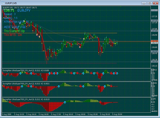Image resolution: width=160 pixels, height=118 pixels.
Task: Click the SwingMan UltraSuperTRIX (6, E,E,E, W) -0.0119 label
Action: (26, 99)
